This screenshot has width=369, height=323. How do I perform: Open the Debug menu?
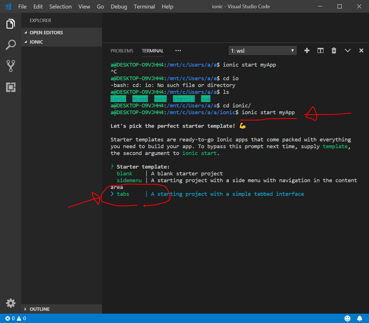point(119,7)
